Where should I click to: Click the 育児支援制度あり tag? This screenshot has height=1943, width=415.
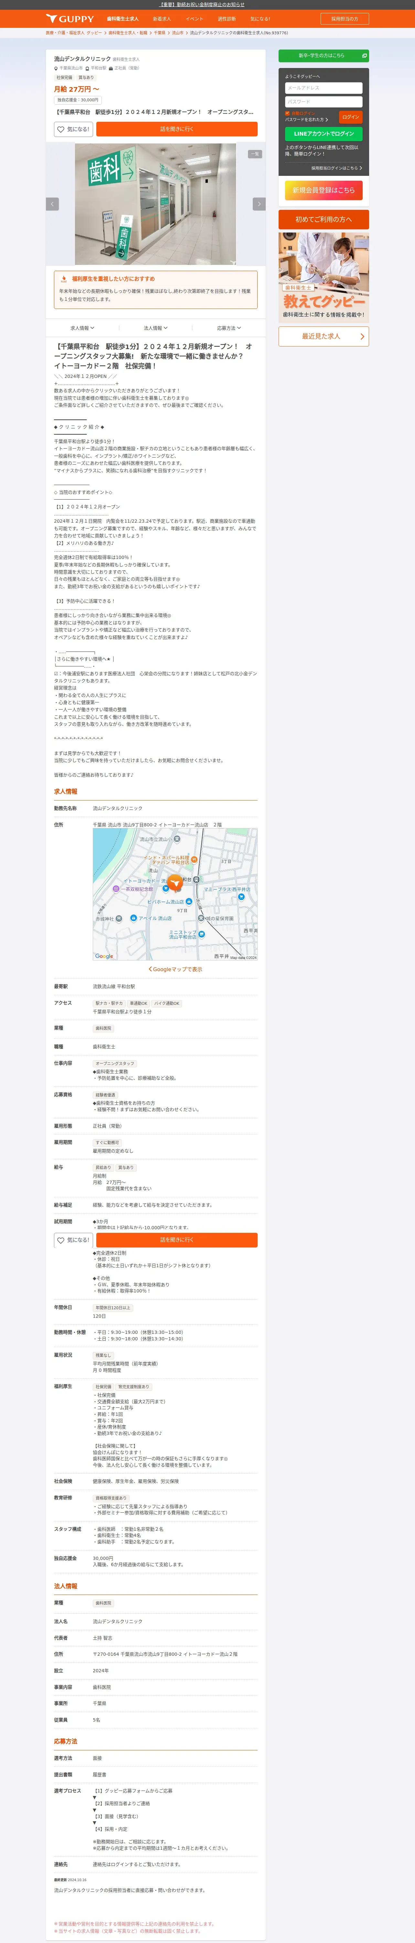[134, 1387]
